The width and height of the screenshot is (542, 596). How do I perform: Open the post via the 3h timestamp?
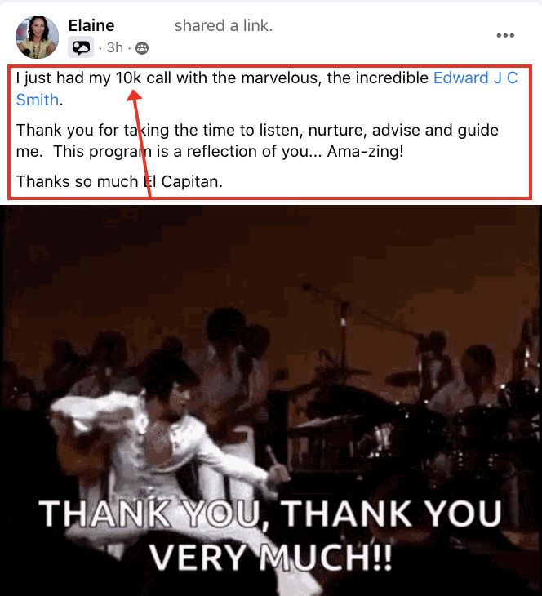(x=115, y=48)
